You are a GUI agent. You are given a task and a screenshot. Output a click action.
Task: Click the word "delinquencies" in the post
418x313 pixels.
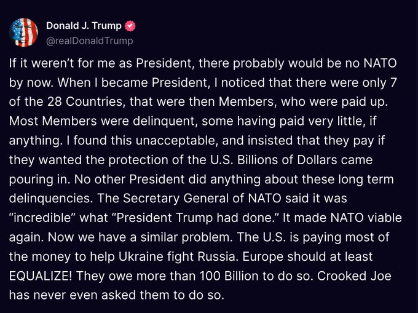[50, 199]
